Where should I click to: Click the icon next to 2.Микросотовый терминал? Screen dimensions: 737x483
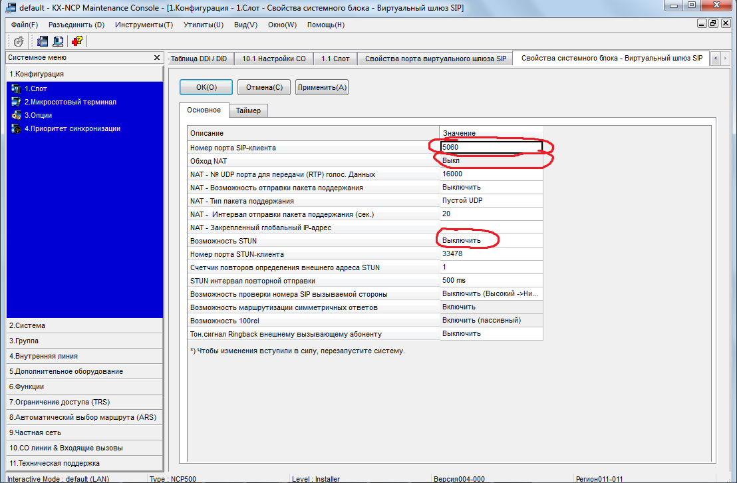coord(17,102)
